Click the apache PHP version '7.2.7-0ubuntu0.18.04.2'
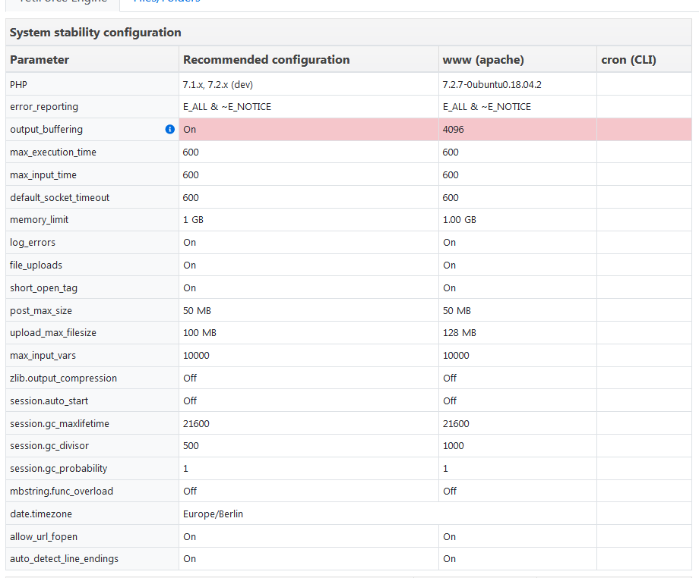 point(492,84)
